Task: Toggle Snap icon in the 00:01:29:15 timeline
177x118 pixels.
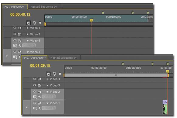Action: pos(48,74)
